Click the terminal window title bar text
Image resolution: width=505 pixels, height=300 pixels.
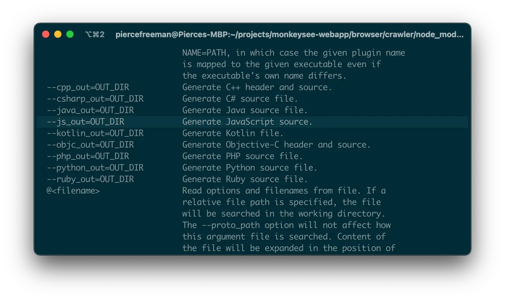(x=289, y=34)
